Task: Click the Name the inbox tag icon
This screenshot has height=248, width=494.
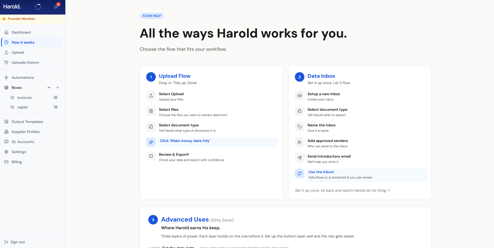Action: 300,127
